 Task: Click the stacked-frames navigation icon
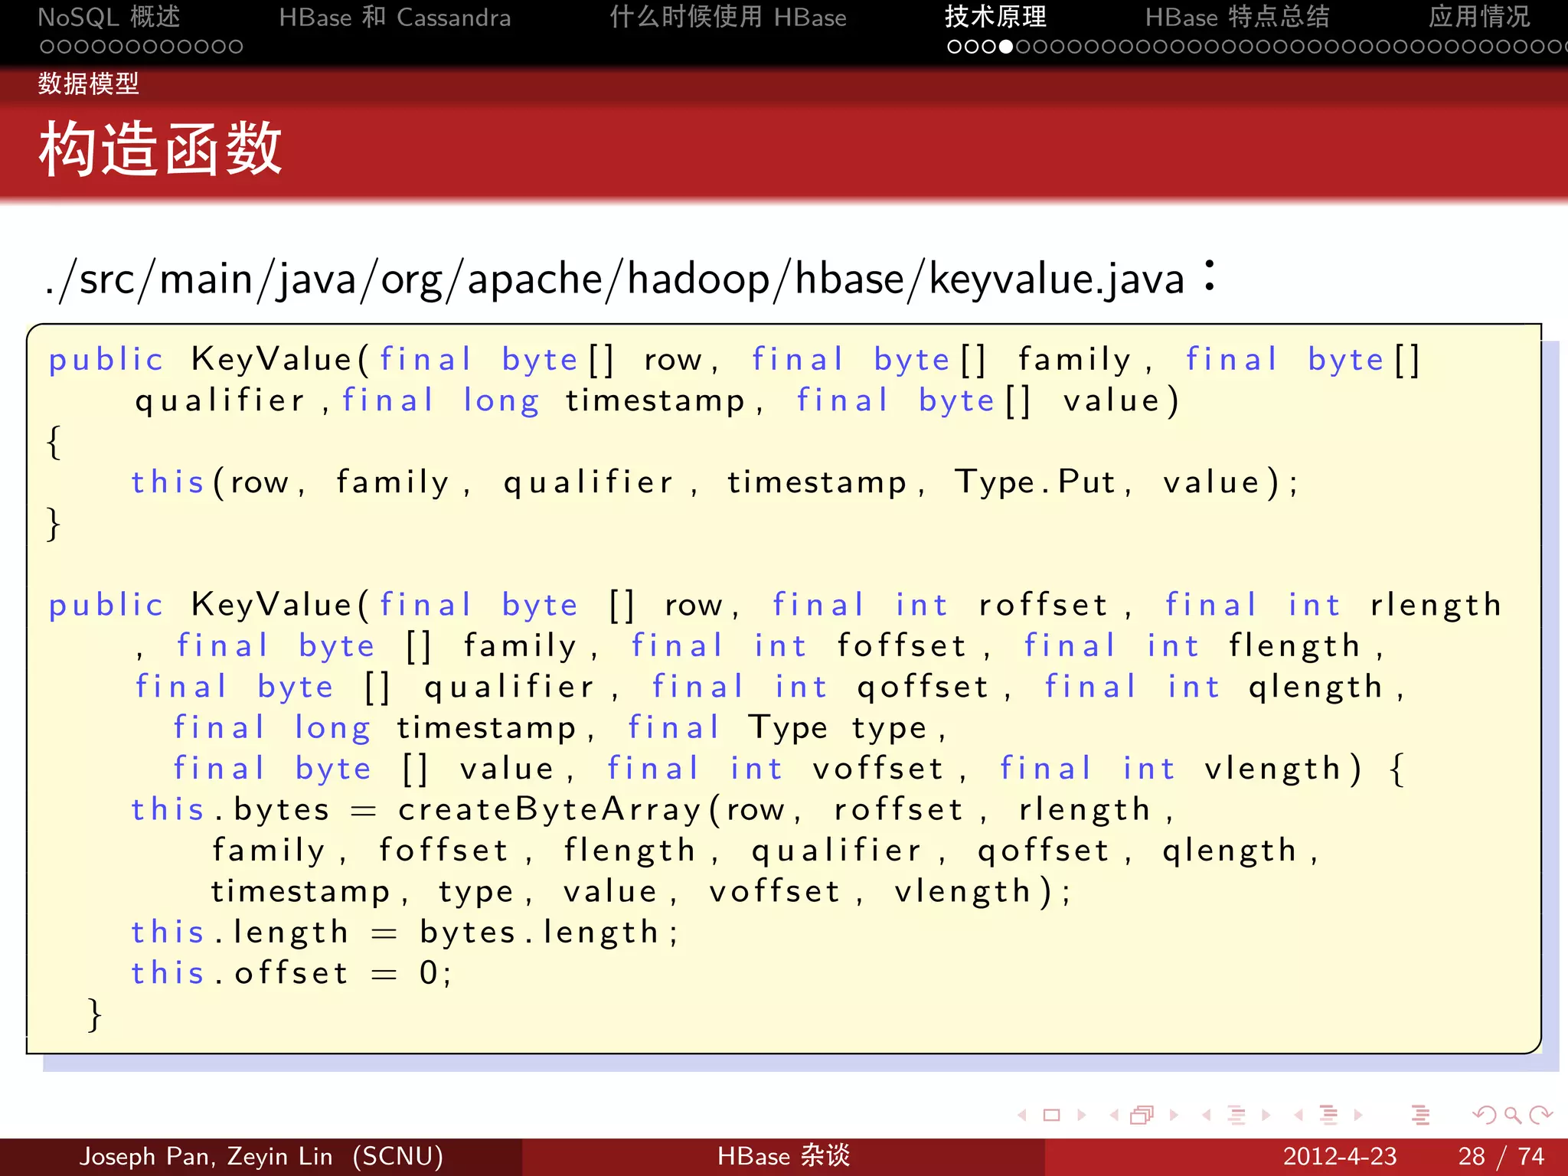(1142, 1116)
